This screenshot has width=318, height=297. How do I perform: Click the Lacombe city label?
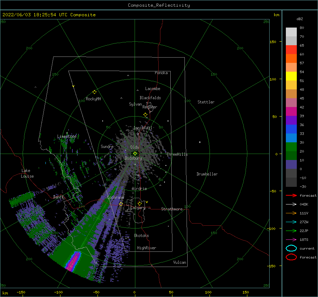click(x=153, y=89)
